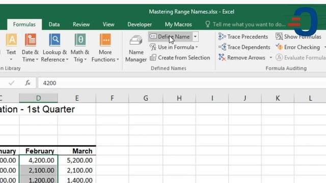Image resolution: width=326 pixels, height=183 pixels.
Task: Open the Text functions icon
Action: coord(11,40)
